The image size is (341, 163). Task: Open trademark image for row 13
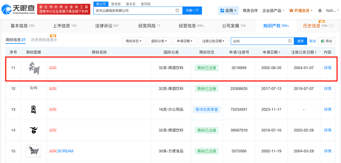33,109
